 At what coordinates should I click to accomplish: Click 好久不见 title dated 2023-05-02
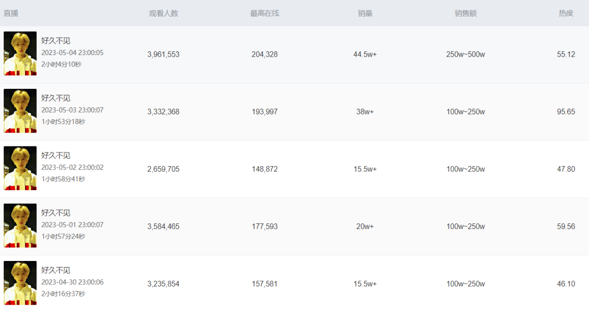[x=56, y=155]
